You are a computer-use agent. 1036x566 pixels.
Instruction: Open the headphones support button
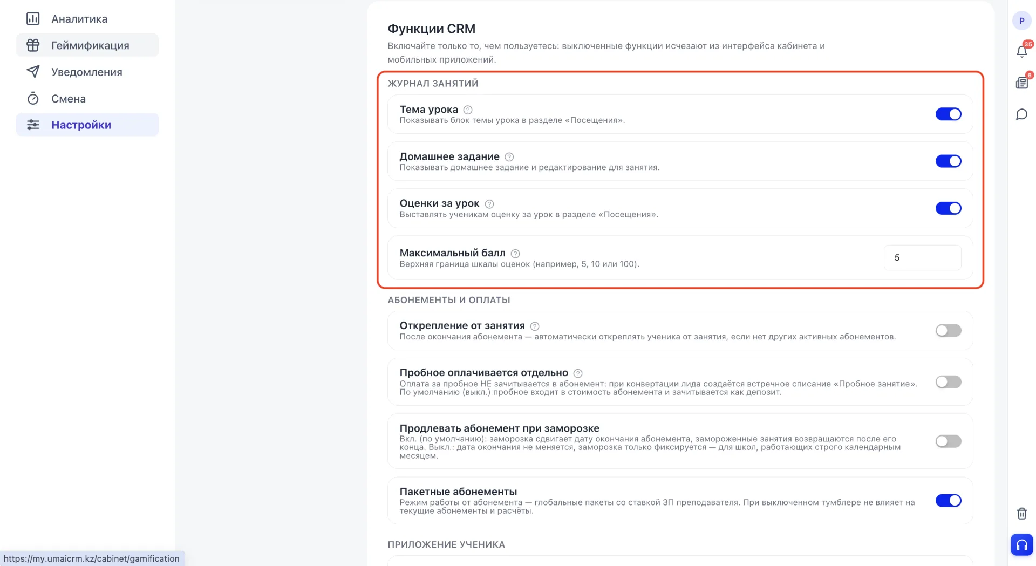point(1021,544)
